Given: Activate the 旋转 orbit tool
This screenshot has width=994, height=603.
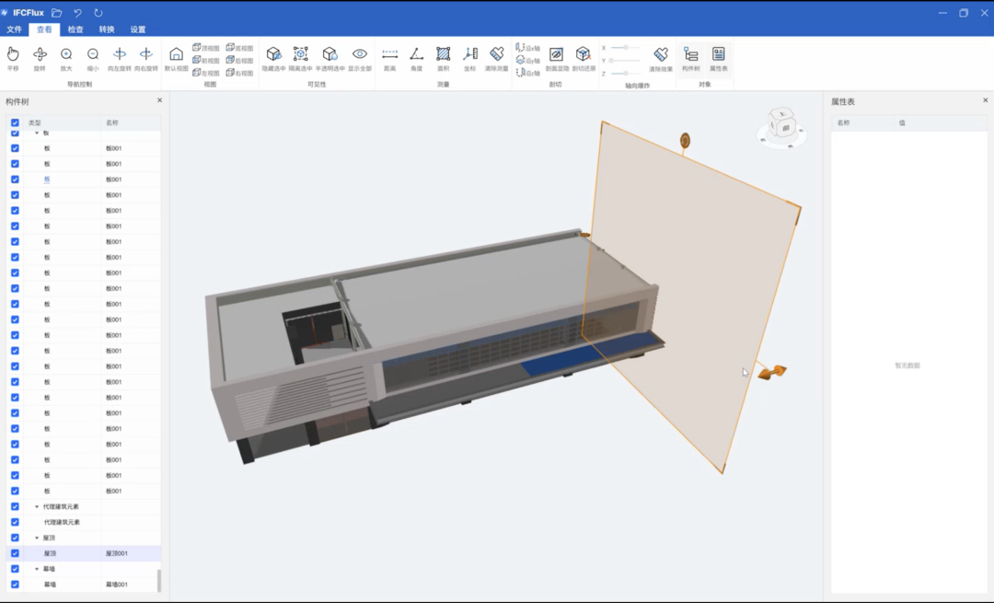Looking at the screenshot, I should coord(40,58).
